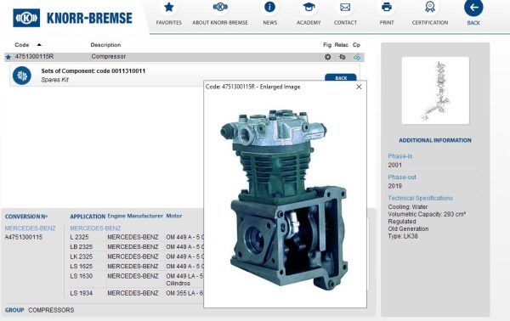Click the enlarged compressor image

(283, 199)
